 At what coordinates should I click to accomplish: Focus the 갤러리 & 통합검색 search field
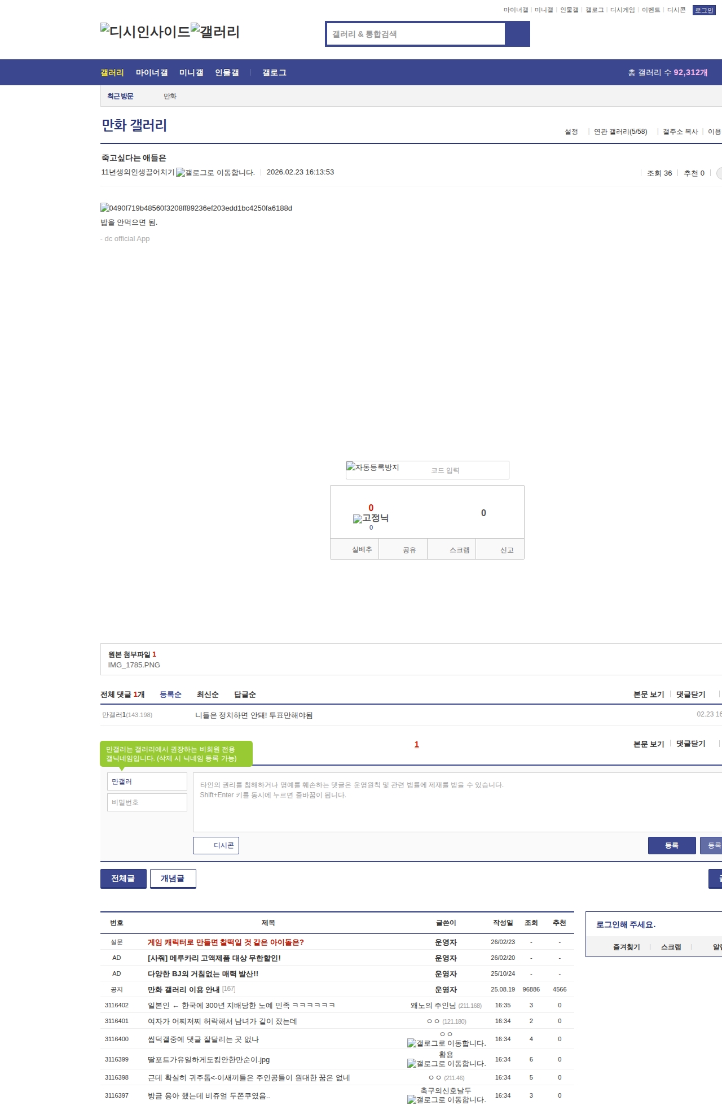coord(416,34)
